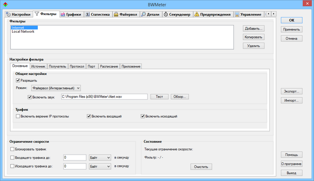The width and height of the screenshot is (314, 181).
Task: Open the Настройки tab
Action: pos(19,14)
